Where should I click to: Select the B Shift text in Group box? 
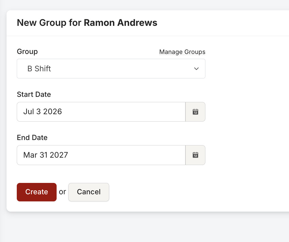[39, 69]
